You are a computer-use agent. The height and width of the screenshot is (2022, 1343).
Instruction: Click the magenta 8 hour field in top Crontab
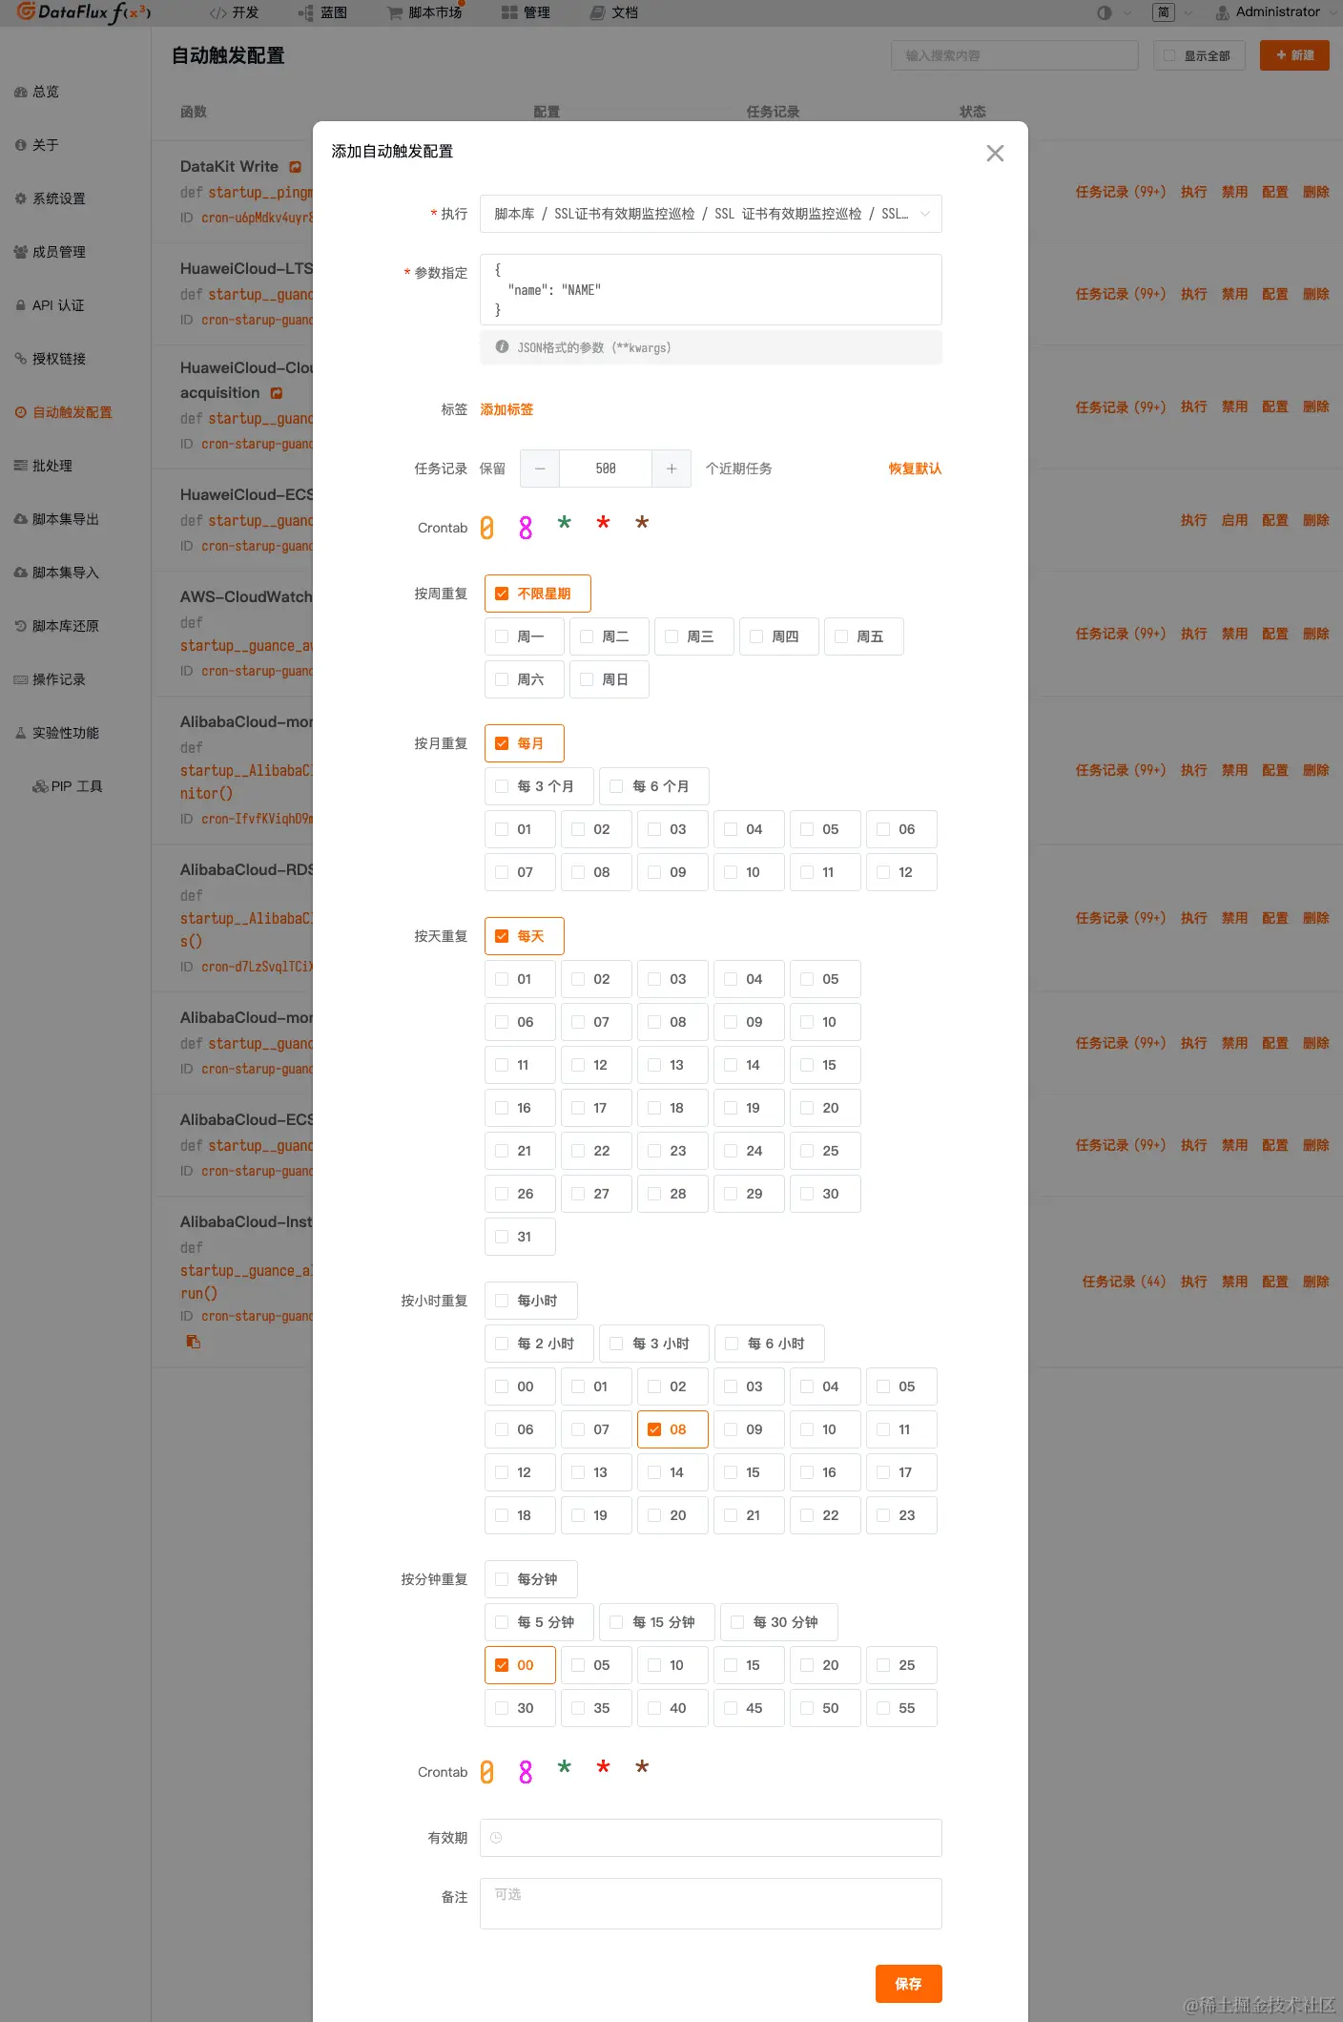pyautogui.click(x=526, y=528)
